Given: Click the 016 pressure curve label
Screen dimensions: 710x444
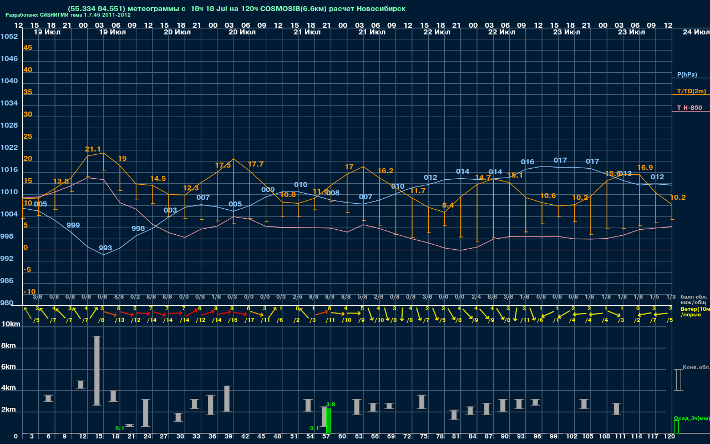Looking at the screenshot, I should point(528,163).
